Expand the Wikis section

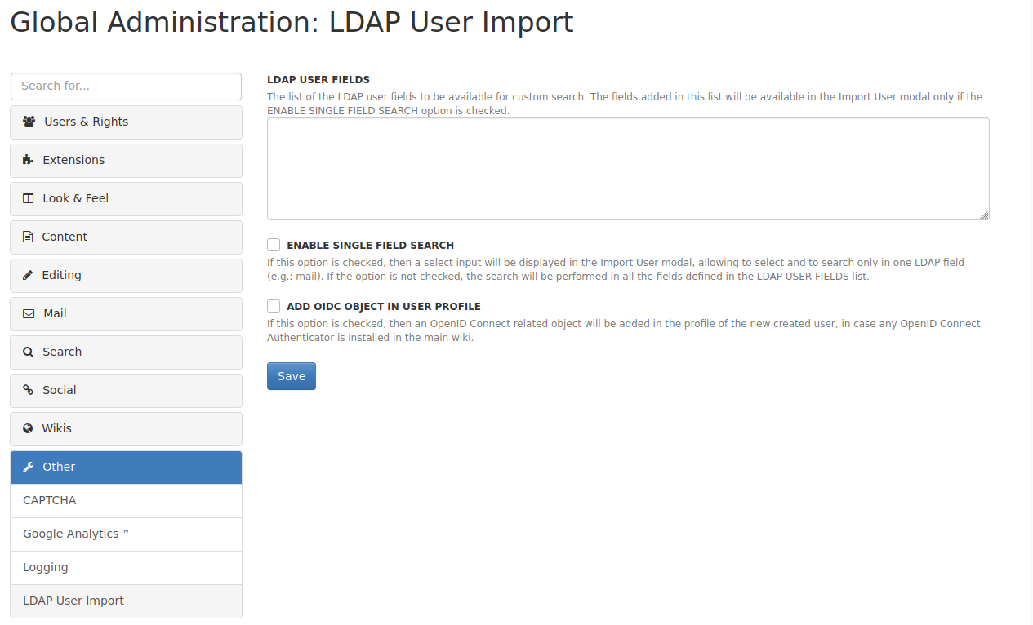tap(127, 428)
